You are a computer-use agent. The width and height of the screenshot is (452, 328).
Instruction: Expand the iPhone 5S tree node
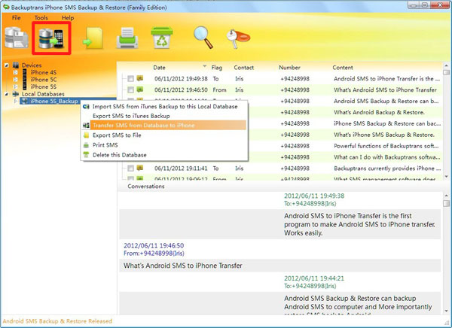[x=16, y=87]
